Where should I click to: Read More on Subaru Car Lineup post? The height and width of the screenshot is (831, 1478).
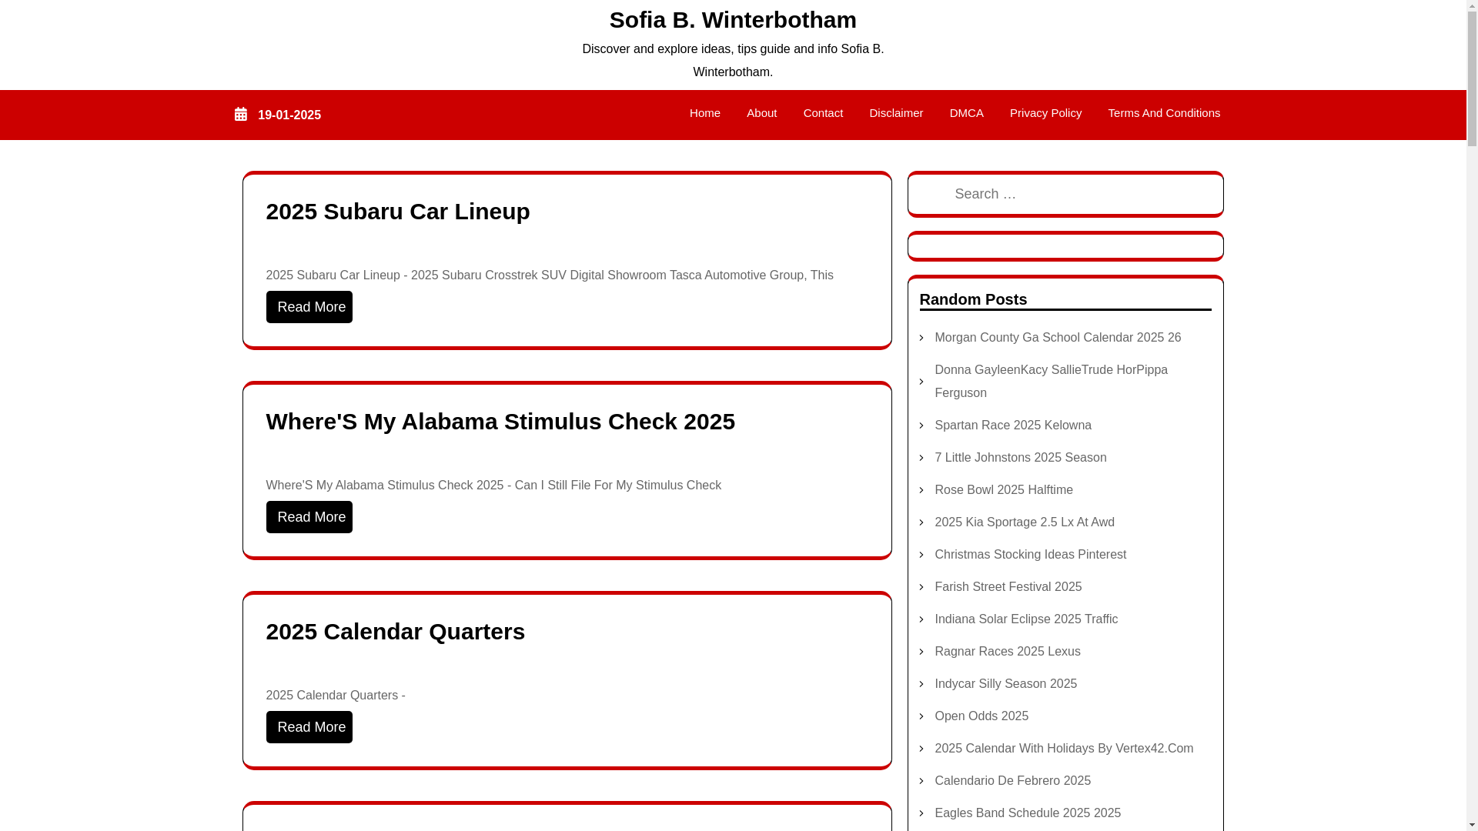click(x=309, y=307)
